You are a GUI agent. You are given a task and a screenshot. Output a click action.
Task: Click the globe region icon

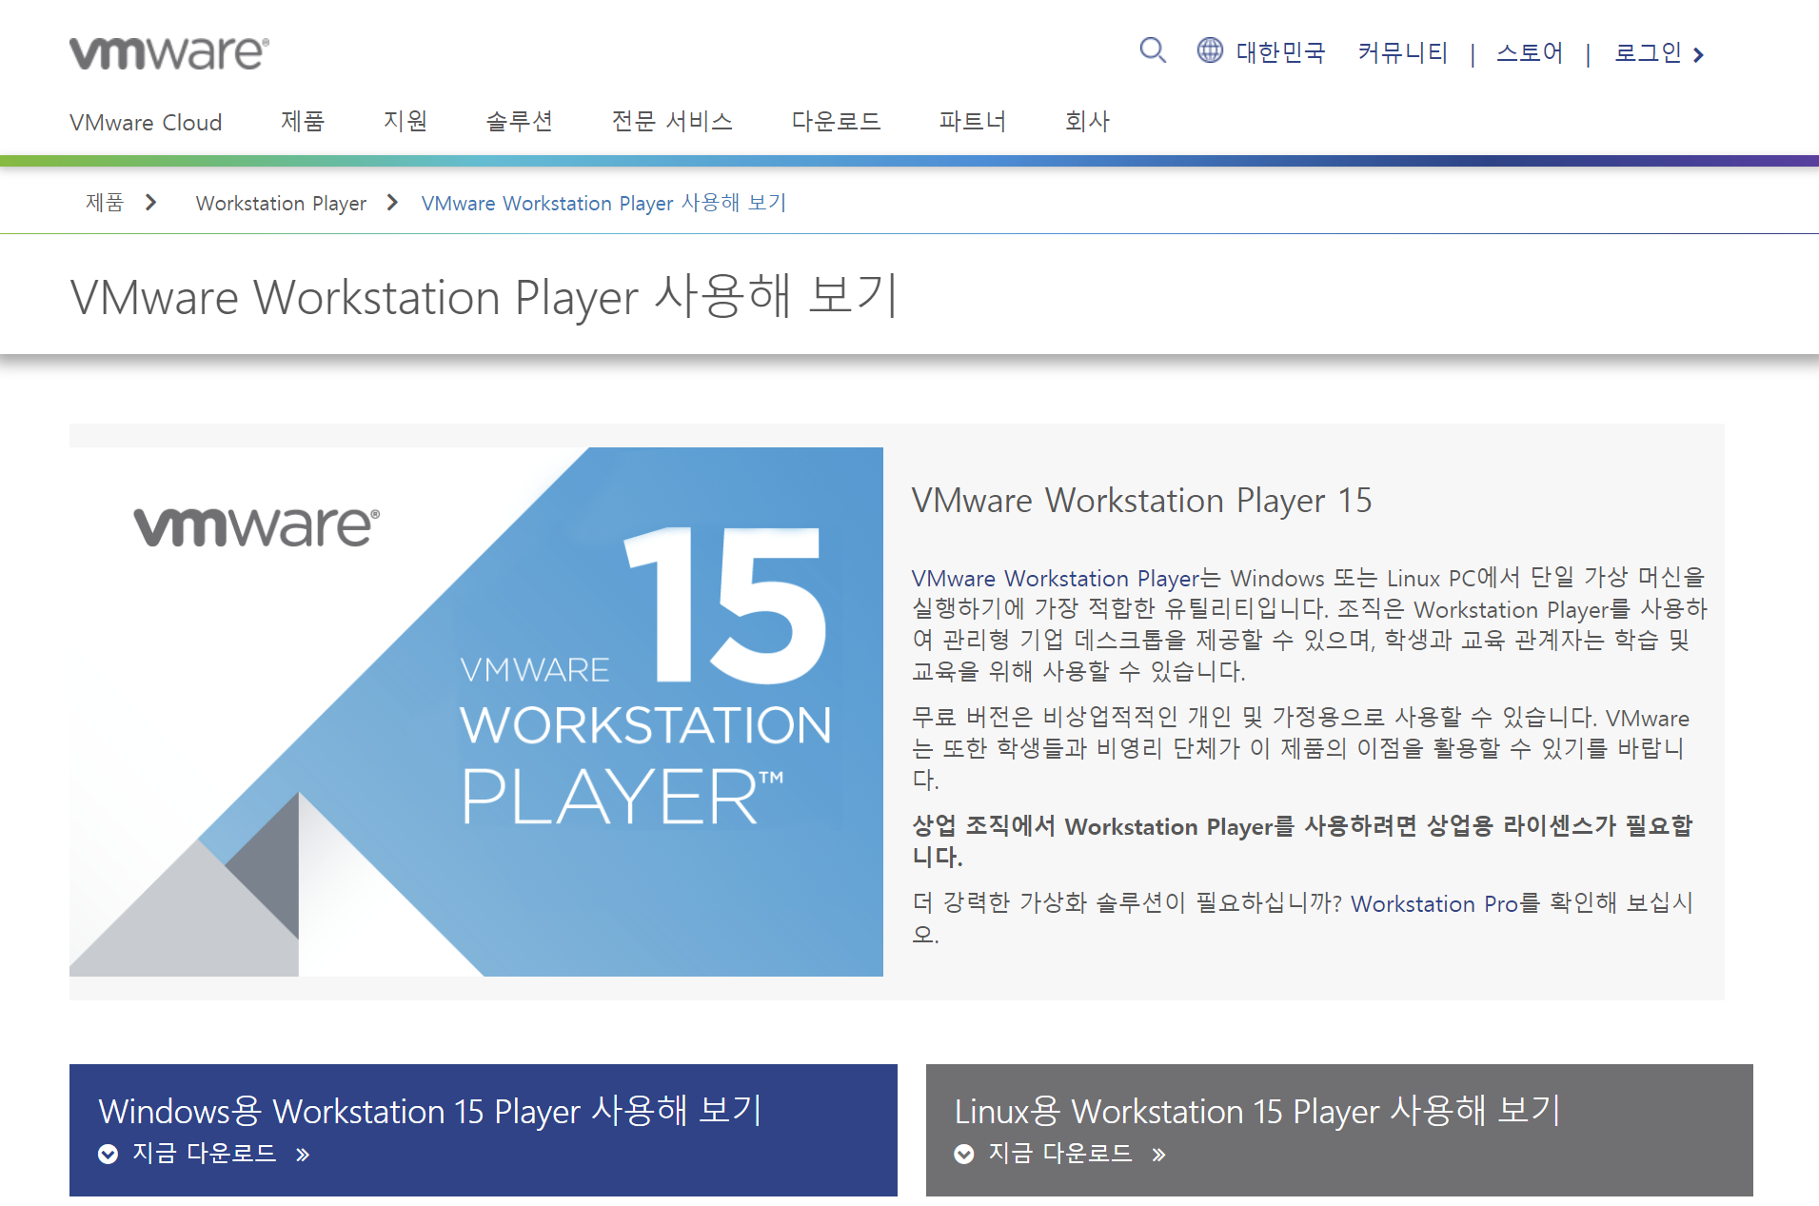pyautogui.click(x=1210, y=49)
